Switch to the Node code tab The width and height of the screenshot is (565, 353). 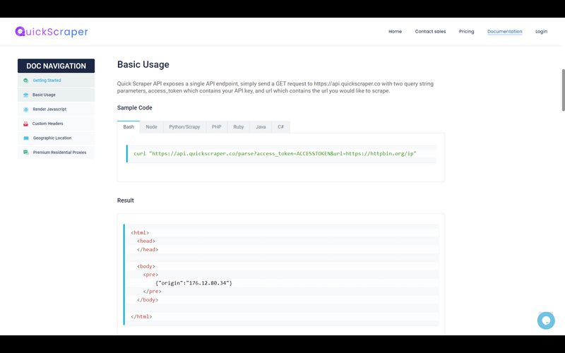coord(151,127)
